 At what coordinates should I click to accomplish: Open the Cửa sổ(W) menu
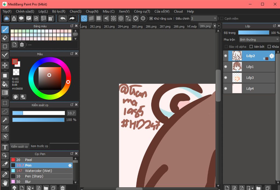tap(162, 11)
